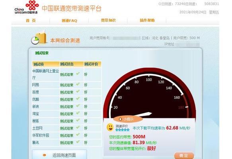This screenshot has width=232, height=159.
Task: Click the 100 mark on the speedometer
Action: pyautogui.click(x=149, y=80)
